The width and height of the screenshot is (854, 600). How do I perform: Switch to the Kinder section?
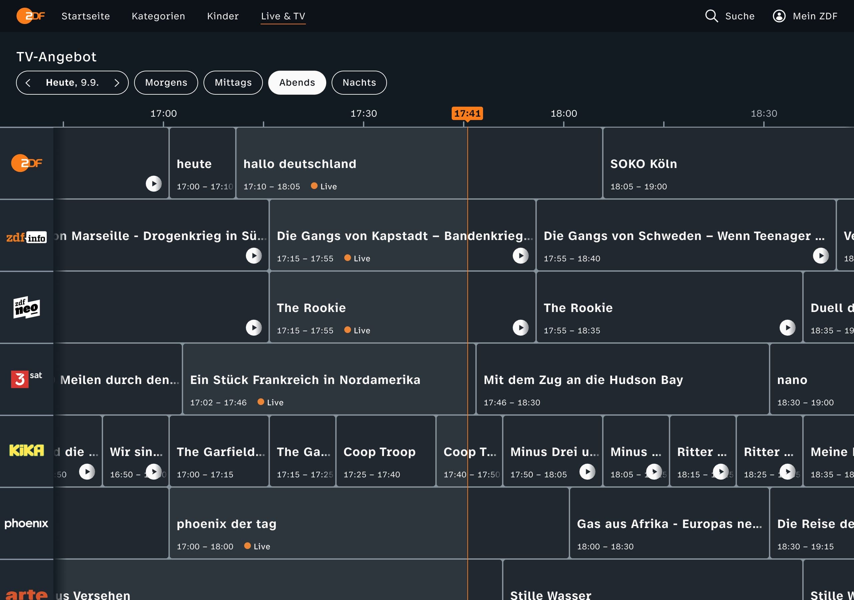[223, 16]
